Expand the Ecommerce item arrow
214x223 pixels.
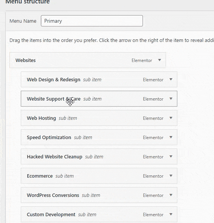[171, 176]
